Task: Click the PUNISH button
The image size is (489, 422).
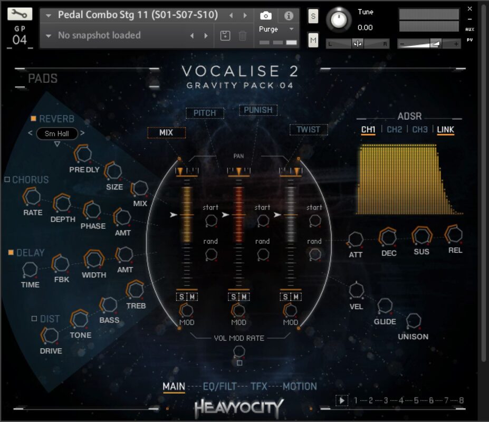Action: [258, 110]
